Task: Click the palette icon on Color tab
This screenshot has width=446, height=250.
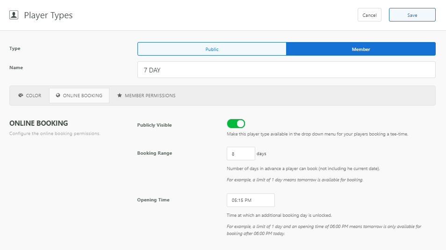Action: pos(21,95)
